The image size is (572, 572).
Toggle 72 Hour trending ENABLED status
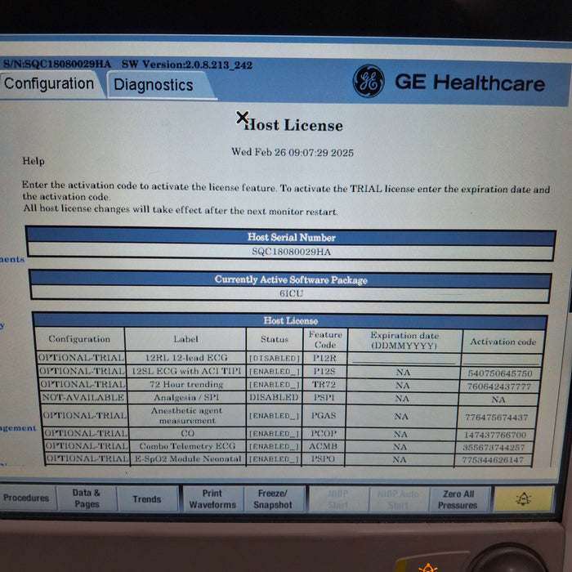(x=274, y=385)
